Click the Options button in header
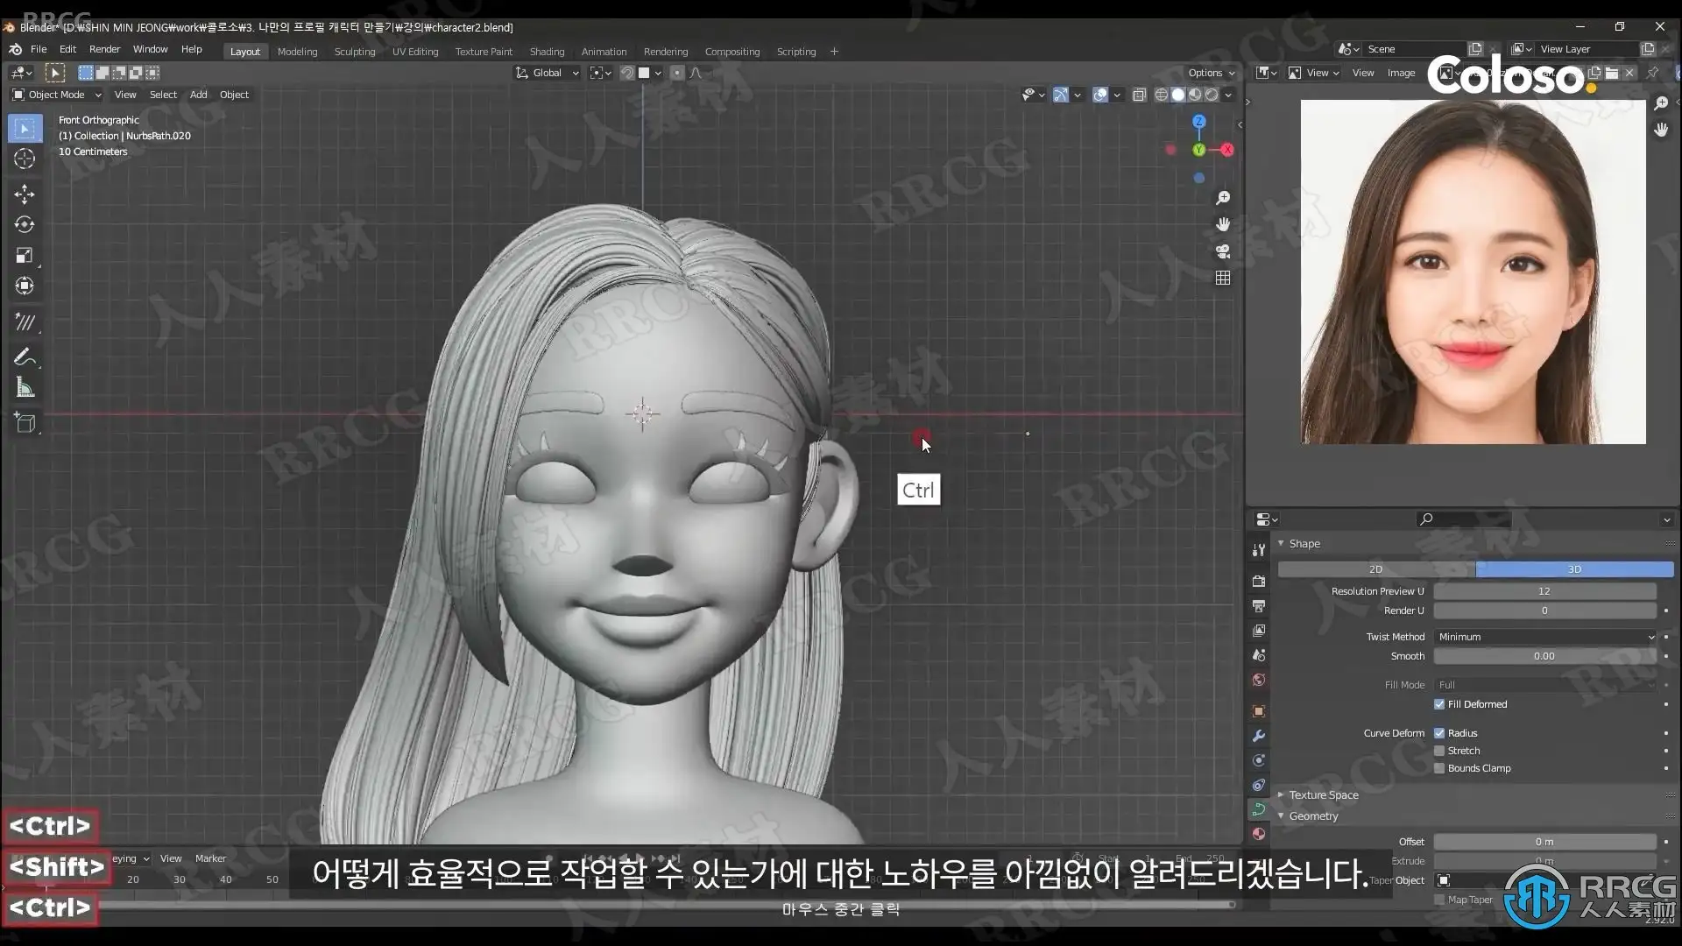This screenshot has height=946, width=1682. (x=1211, y=73)
